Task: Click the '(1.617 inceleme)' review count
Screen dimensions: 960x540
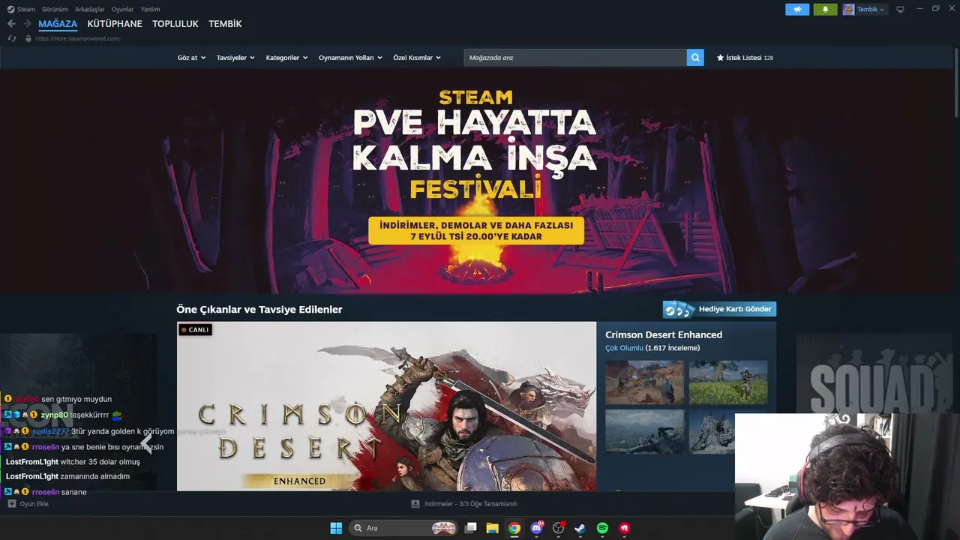Action: (673, 348)
